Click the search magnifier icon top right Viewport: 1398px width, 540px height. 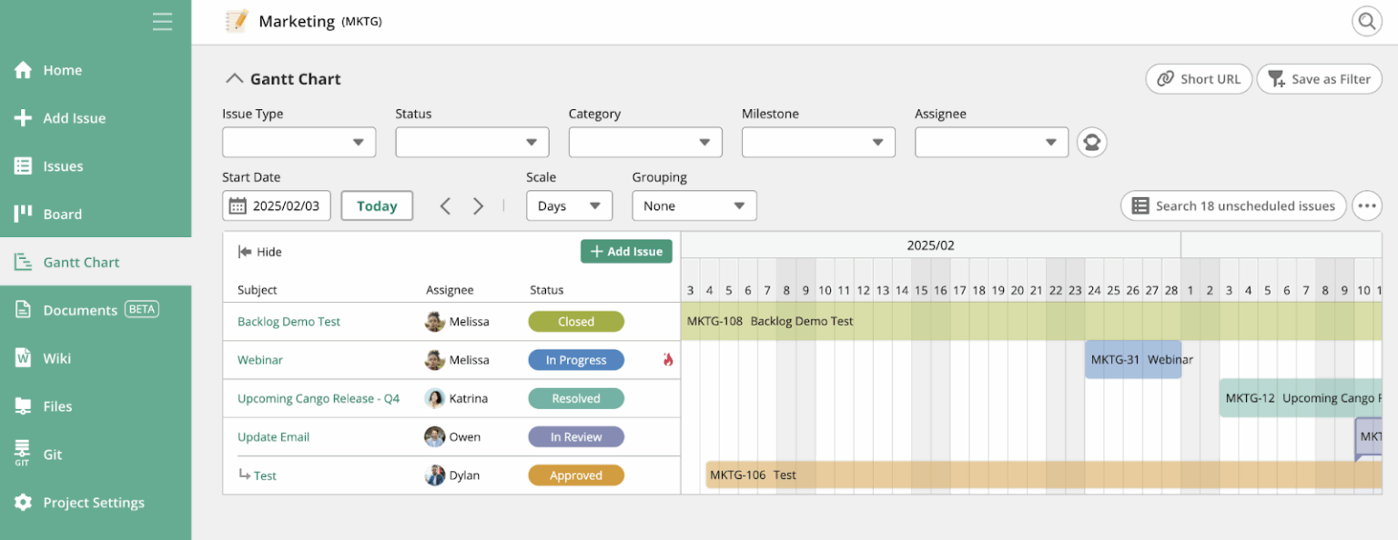1366,20
